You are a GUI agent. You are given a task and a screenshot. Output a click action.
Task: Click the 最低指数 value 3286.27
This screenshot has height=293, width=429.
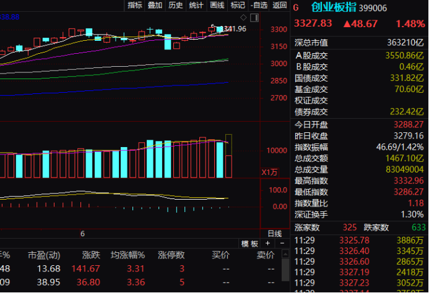[x=409, y=192]
